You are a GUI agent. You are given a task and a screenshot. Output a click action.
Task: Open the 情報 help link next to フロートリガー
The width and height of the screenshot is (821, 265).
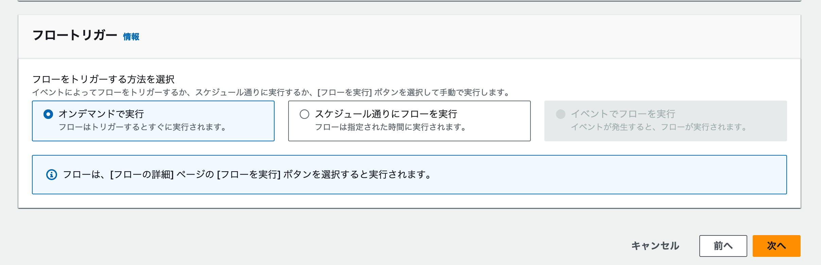click(131, 37)
